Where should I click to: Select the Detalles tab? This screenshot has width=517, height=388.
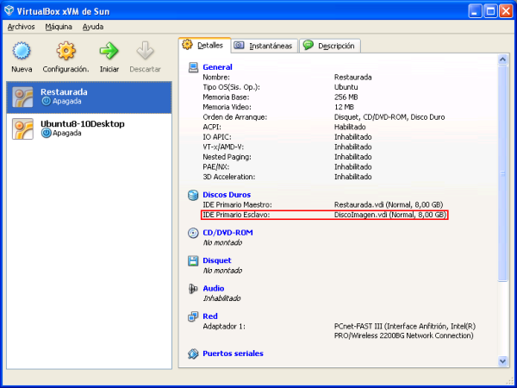pos(203,45)
